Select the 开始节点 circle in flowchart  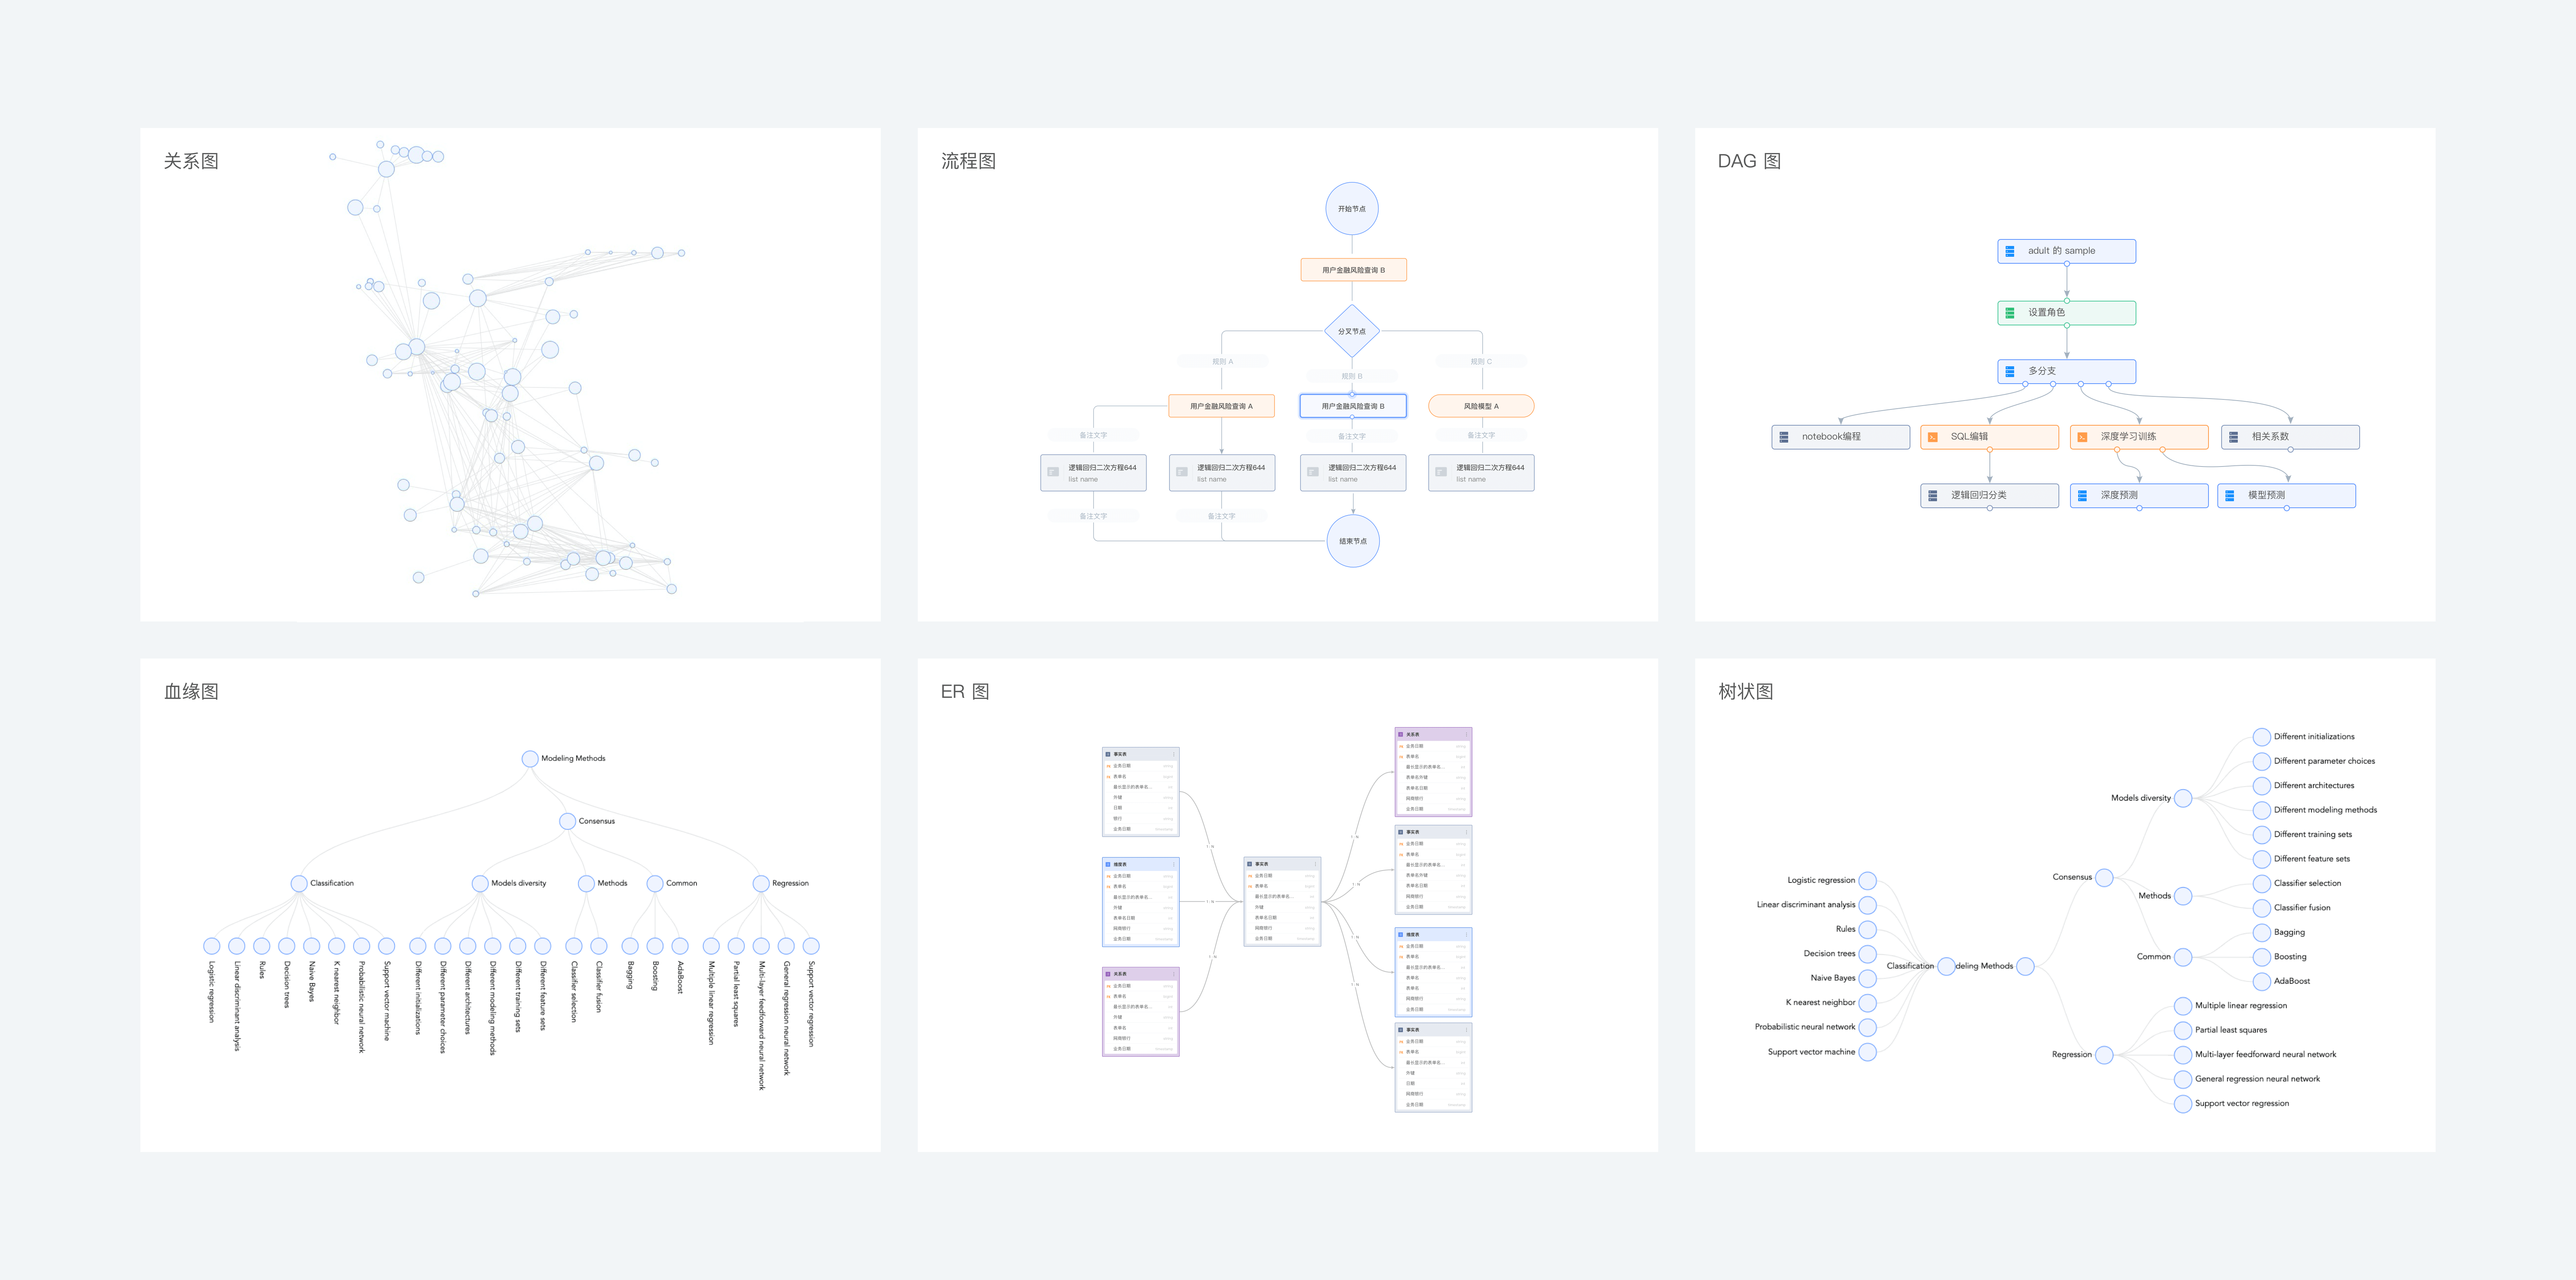pyautogui.click(x=1352, y=208)
